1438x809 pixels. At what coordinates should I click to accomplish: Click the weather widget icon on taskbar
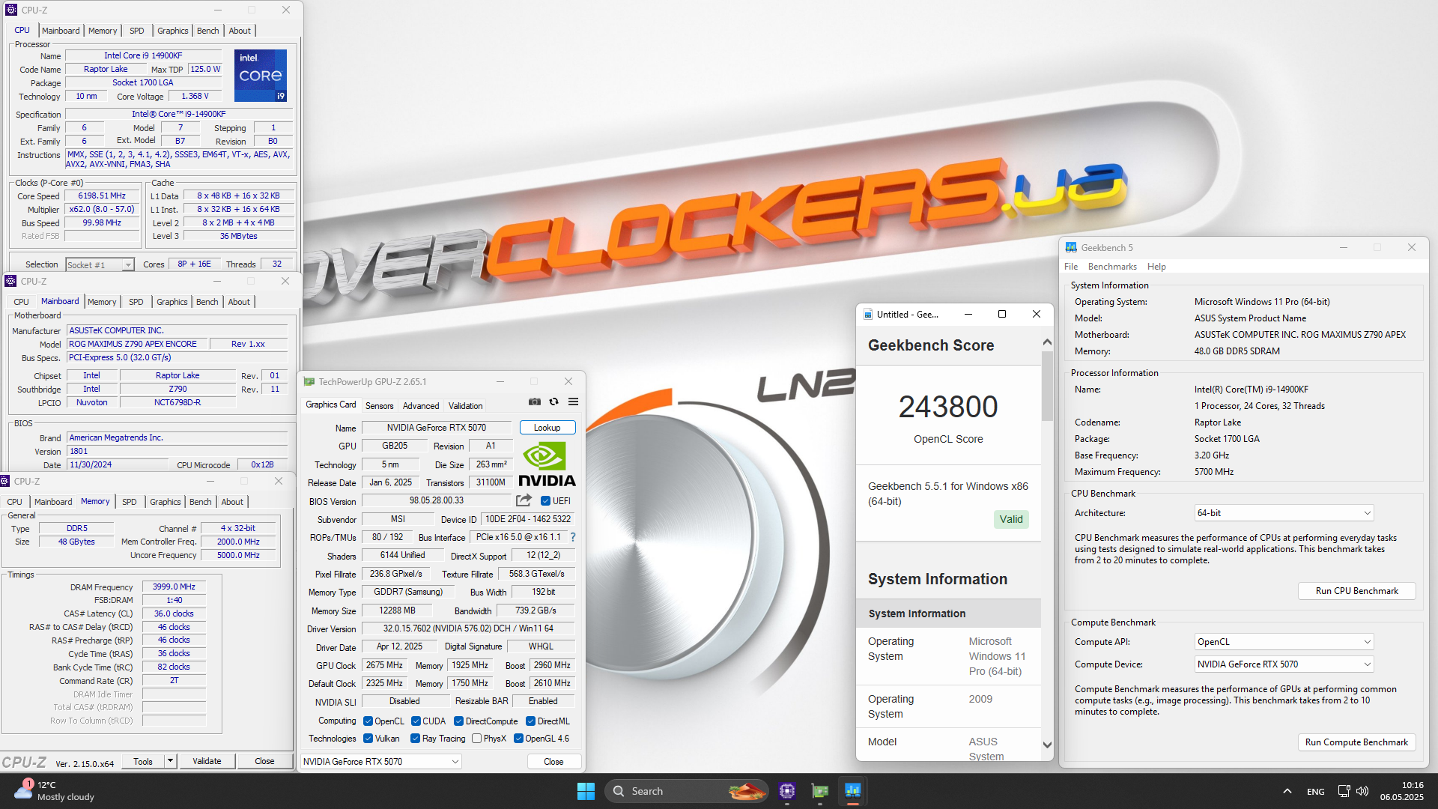tap(23, 790)
